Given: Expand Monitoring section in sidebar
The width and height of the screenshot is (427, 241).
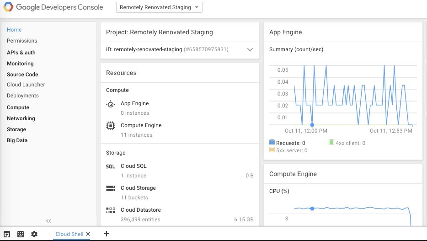Looking at the screenshot, I should click(x=20, y=64).
